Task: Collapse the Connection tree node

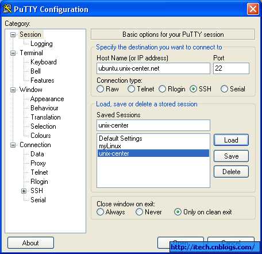Action: (13, 145)
